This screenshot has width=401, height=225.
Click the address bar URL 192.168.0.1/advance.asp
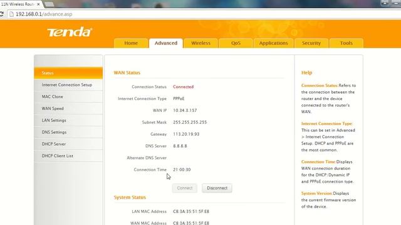coord(44,14)
